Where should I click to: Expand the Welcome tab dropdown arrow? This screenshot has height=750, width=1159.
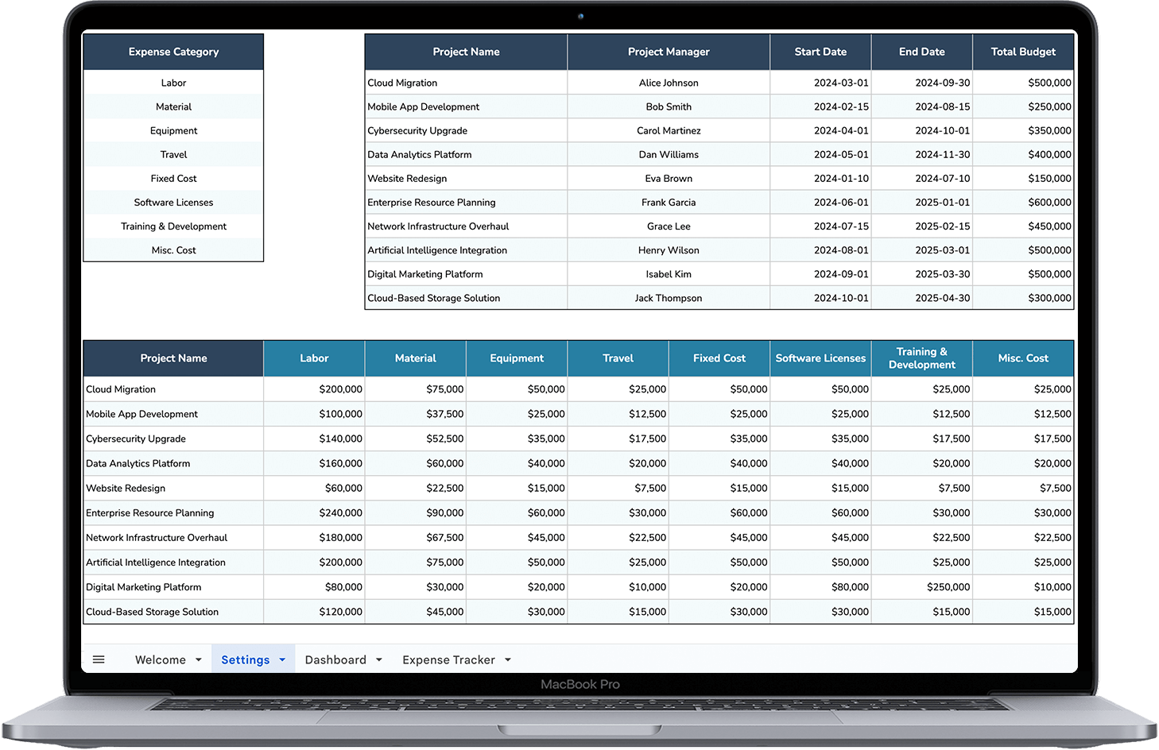click(x=199, y=659)
